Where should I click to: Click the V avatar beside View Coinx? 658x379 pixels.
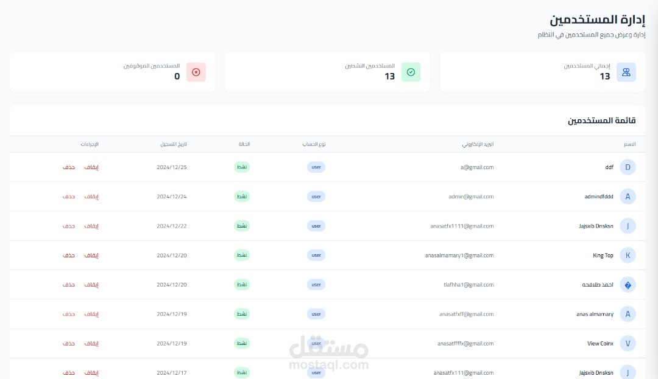[628, 343]
